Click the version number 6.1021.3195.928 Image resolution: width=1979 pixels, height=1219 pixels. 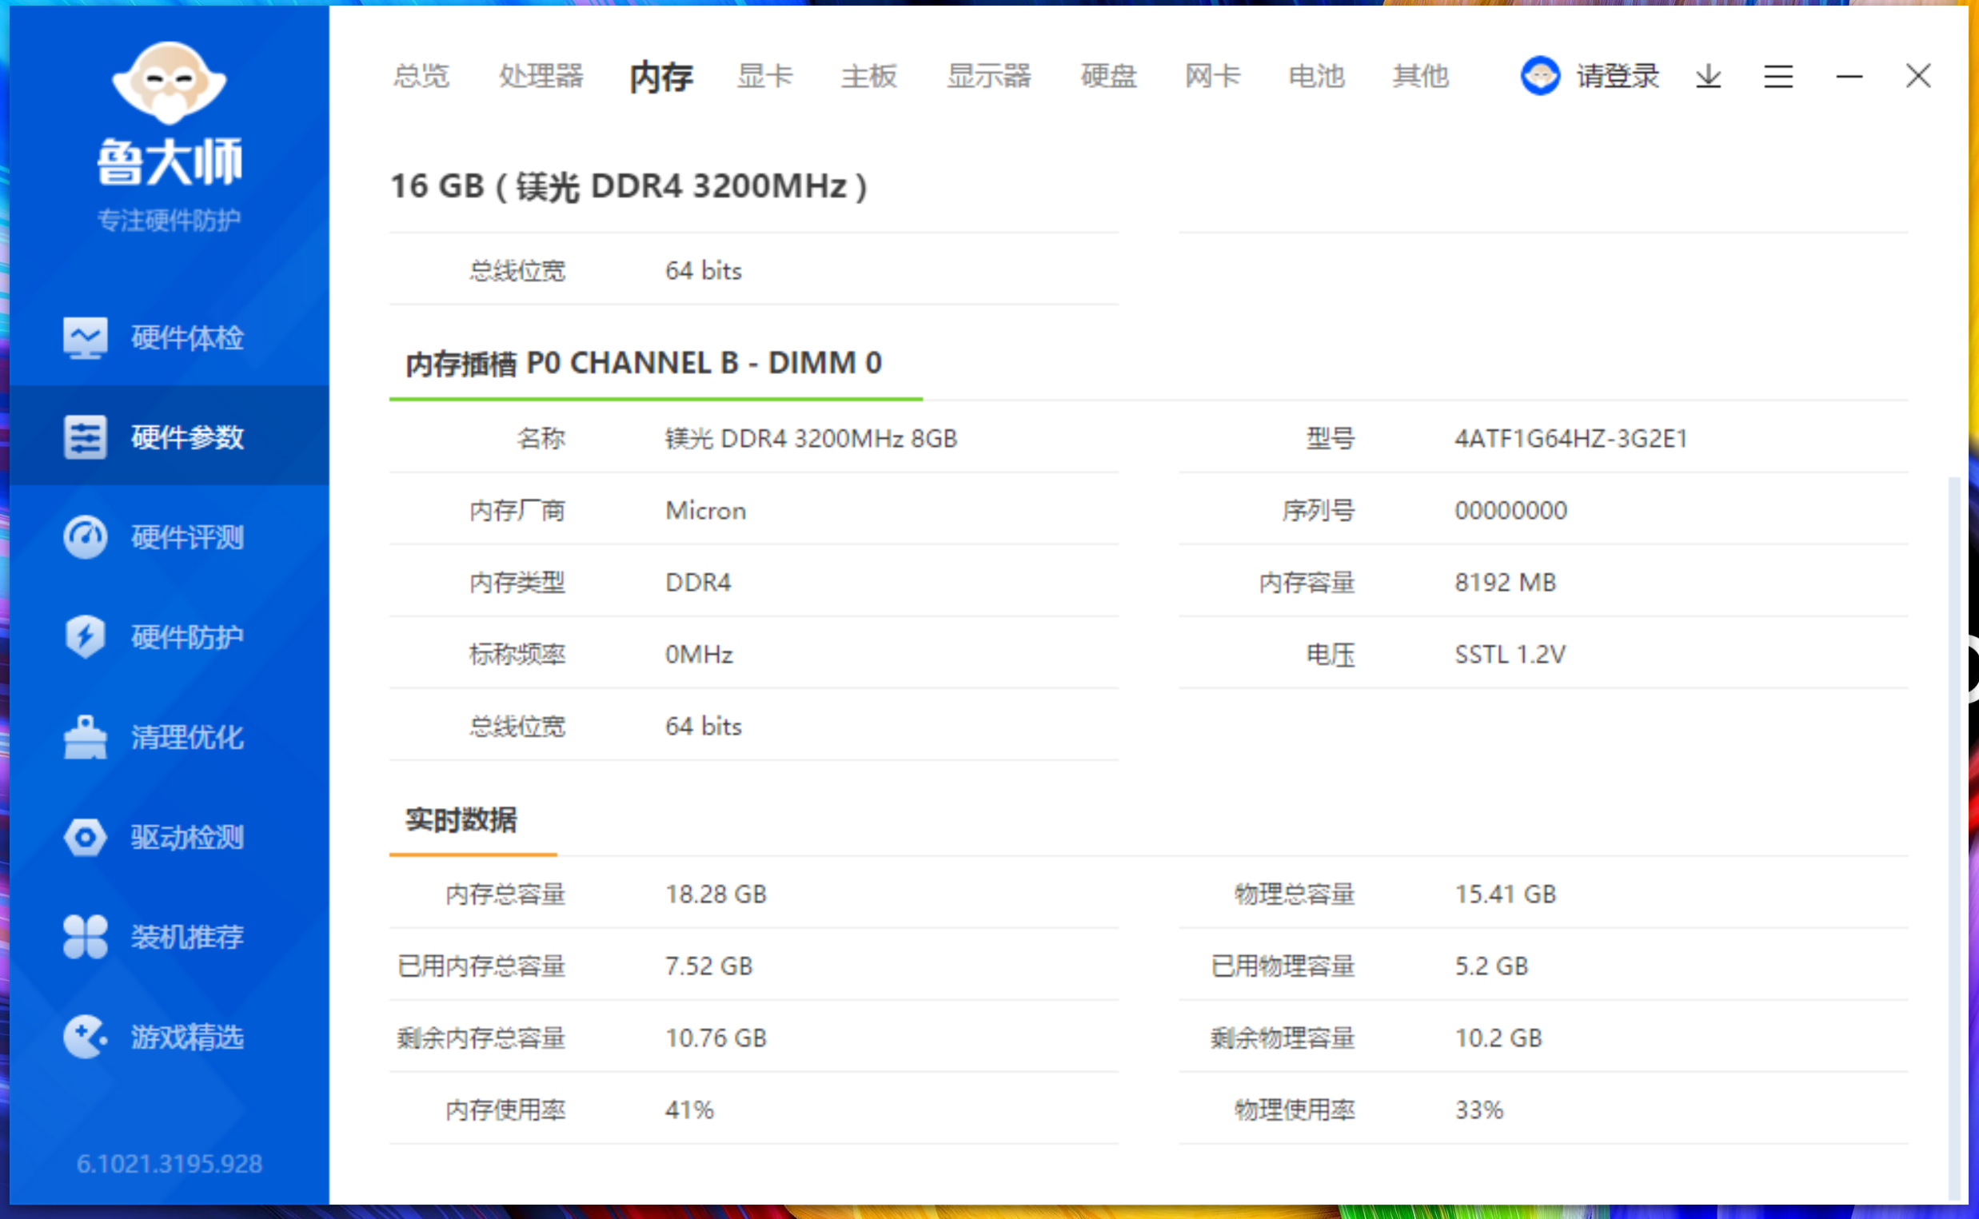(170, 1163)
